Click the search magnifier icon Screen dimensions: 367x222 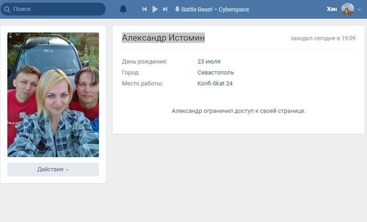click(7, 9)
